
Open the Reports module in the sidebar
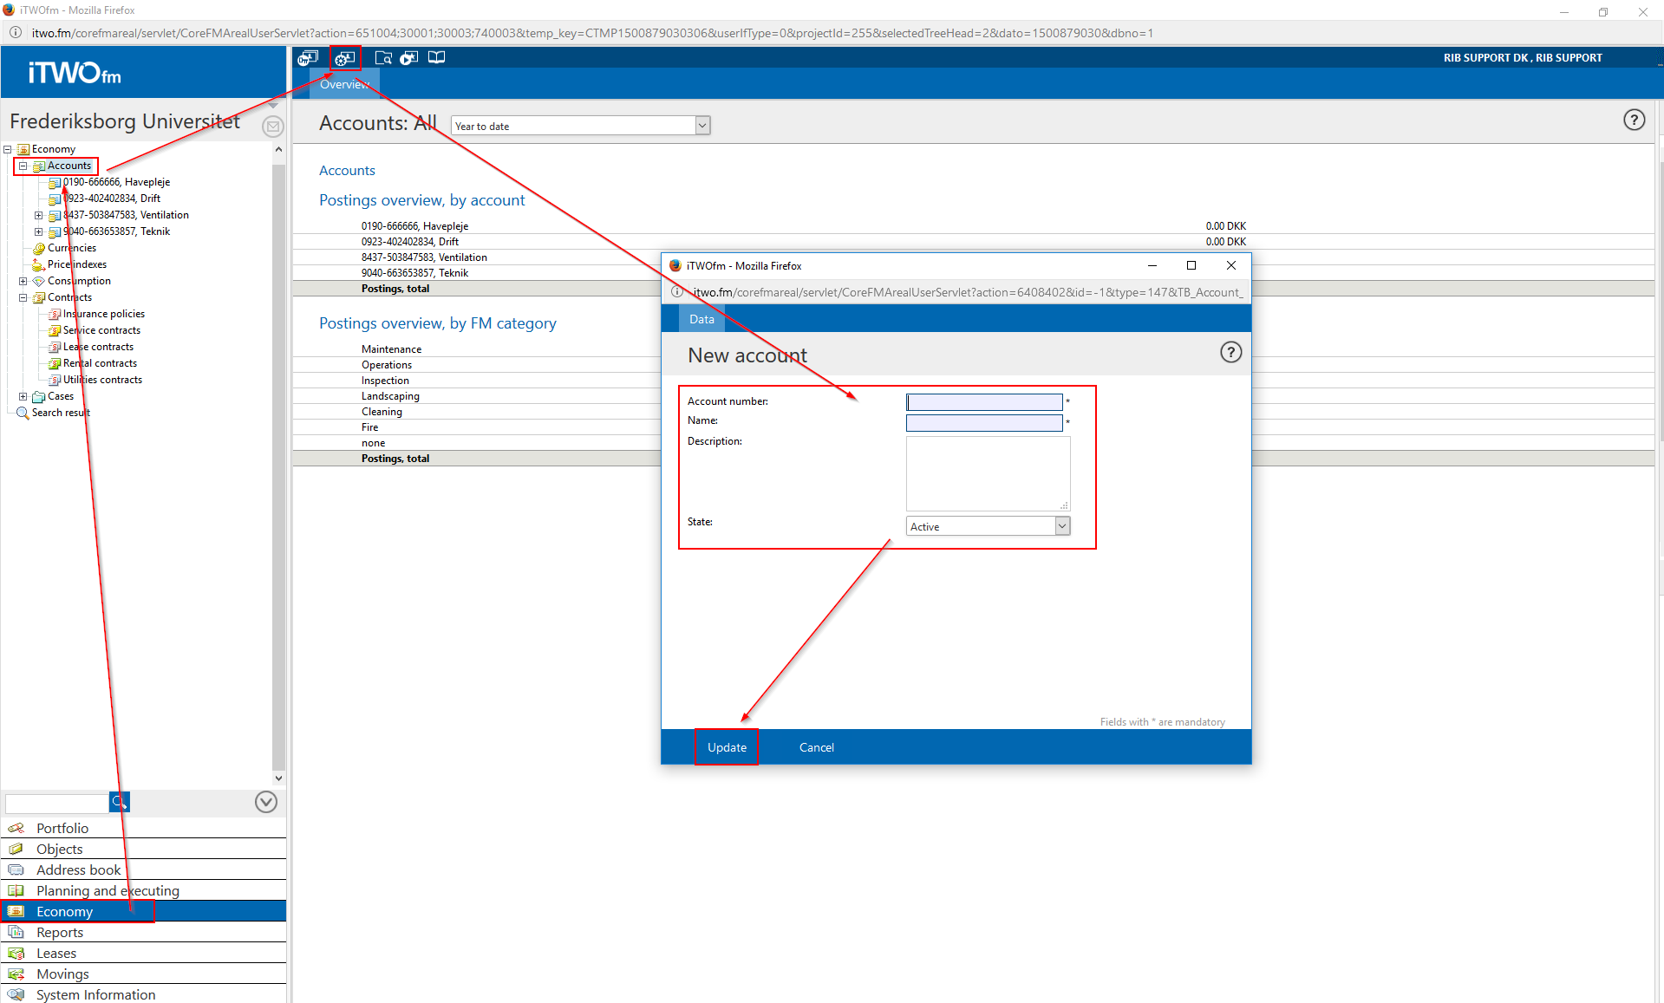(60, 933)
